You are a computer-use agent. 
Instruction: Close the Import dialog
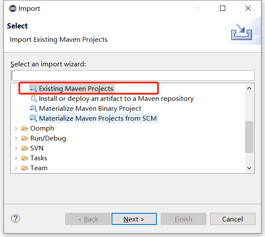click(248, 8)
